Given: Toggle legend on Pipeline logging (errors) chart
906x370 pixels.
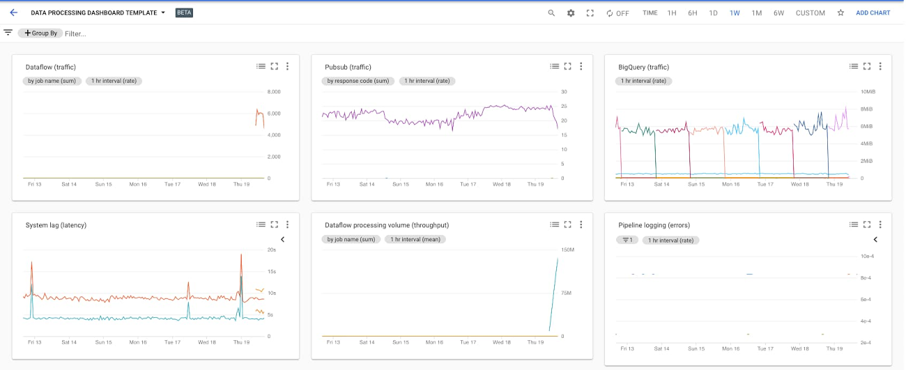Looking at the screenshot, I should click(853, 225).
